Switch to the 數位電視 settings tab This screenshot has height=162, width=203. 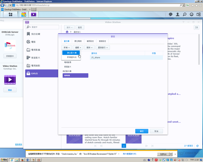tap(77, 40)
